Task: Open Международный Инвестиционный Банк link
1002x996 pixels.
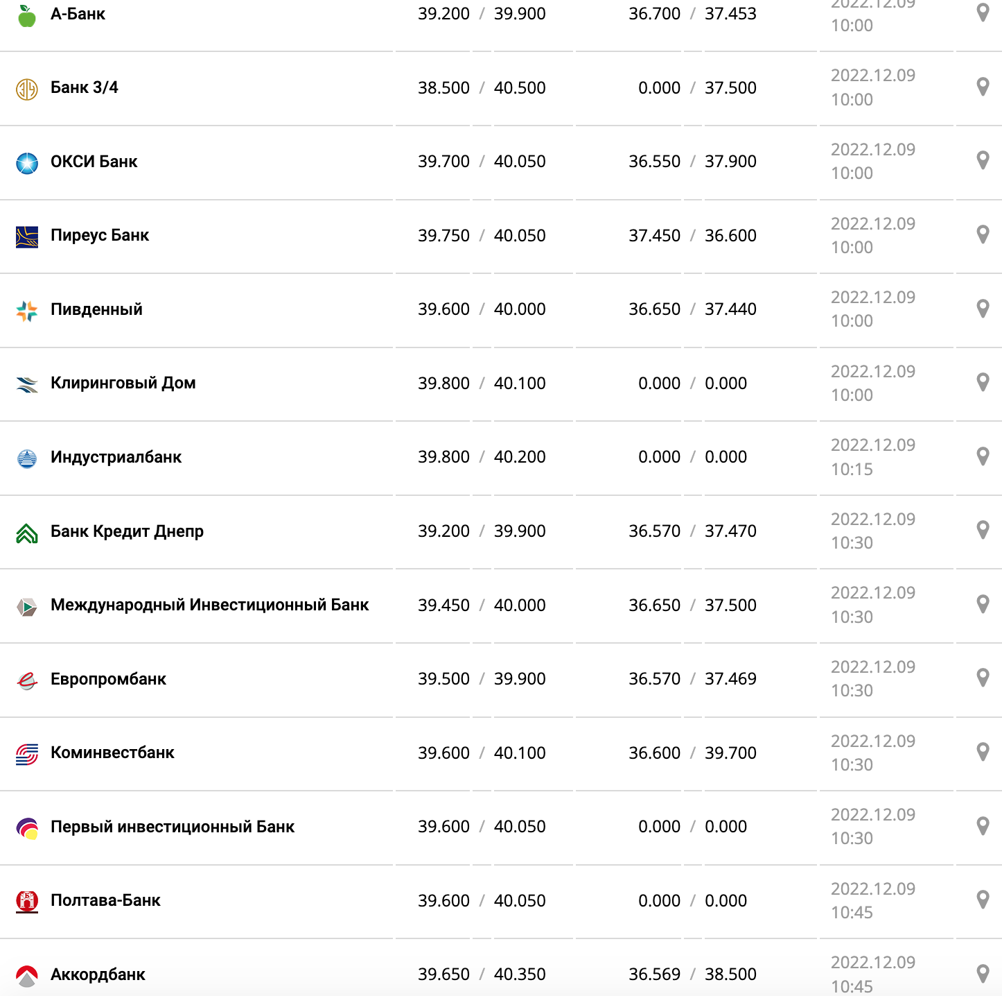Action: [x=209, y=605]
